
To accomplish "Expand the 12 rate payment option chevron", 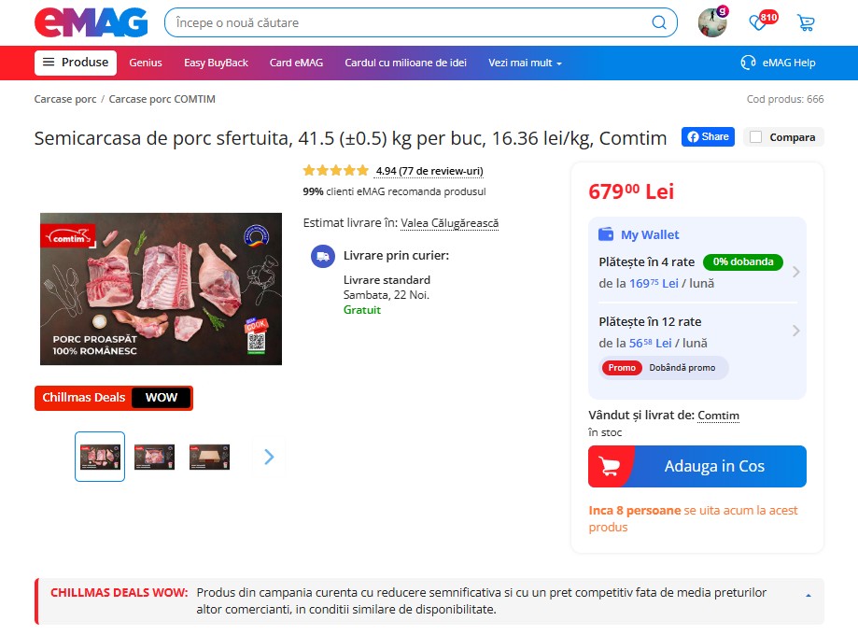I will click(796, 330).
